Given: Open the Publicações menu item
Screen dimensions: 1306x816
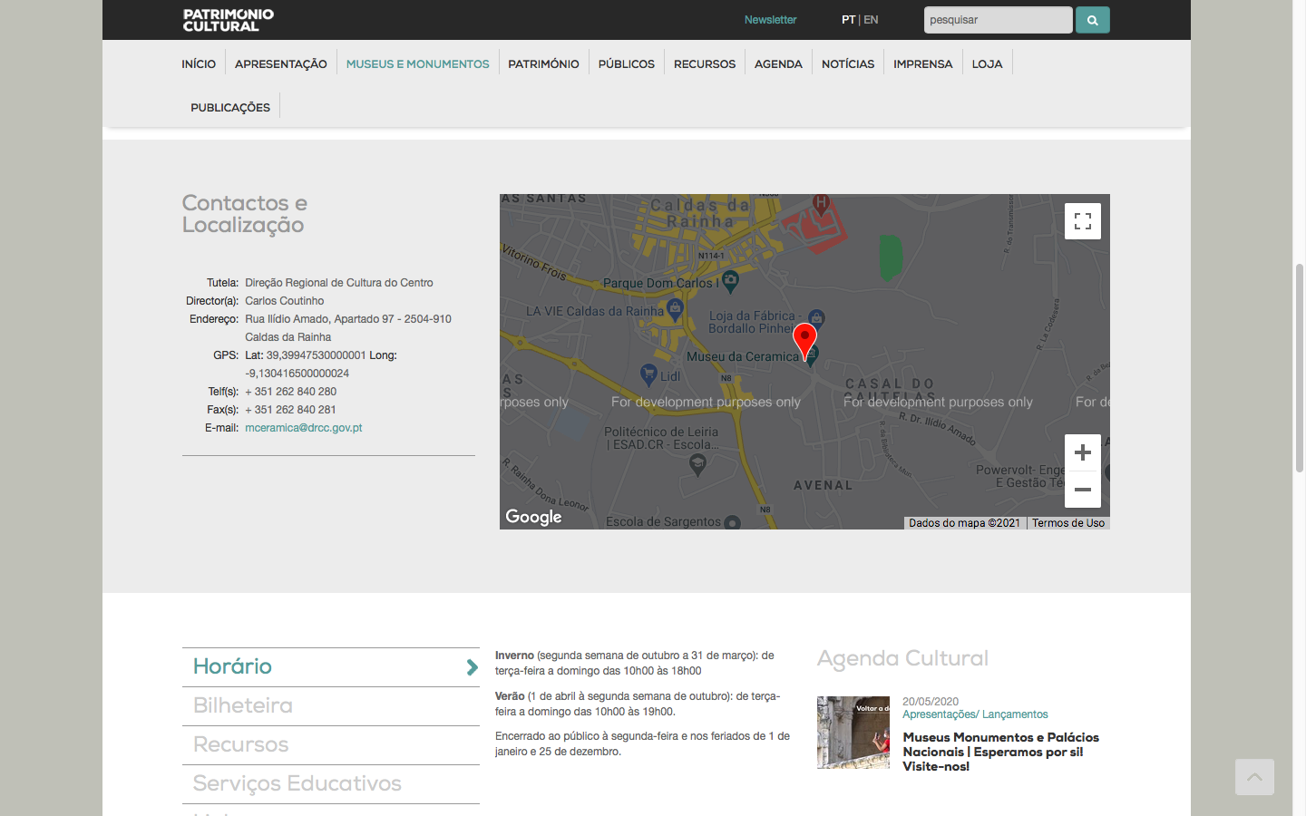Looking at the screenshot, I should click(x=230, y=107).
